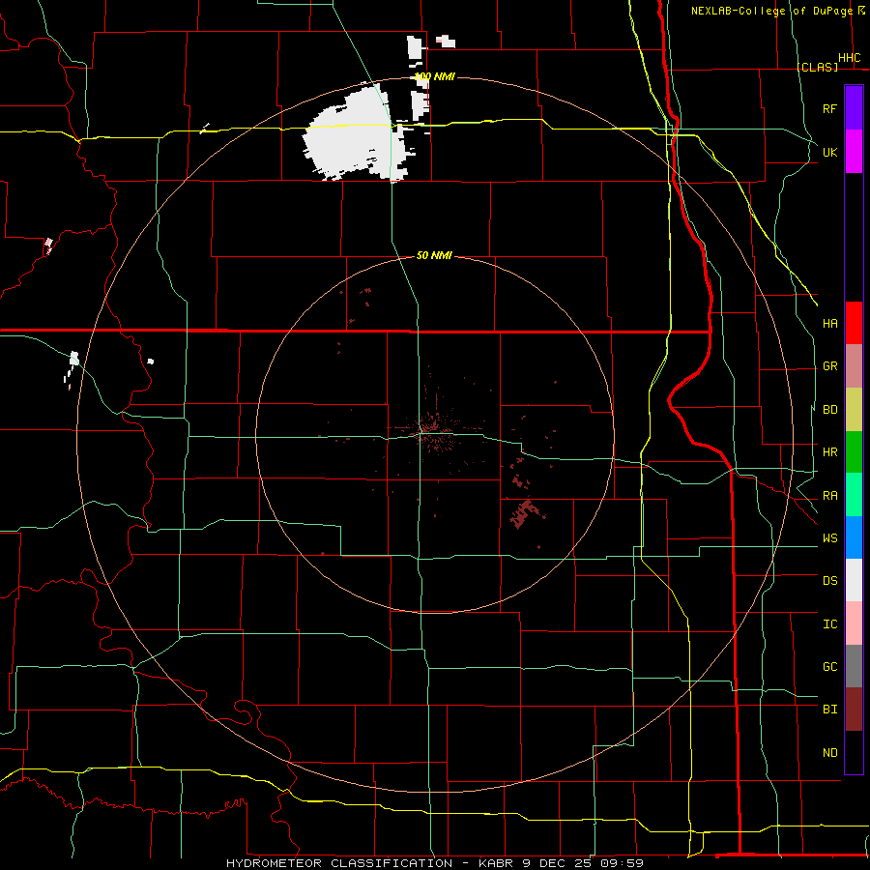The height and width of the screenshot is (870, 870).
Task: Click the HA legend label
Action: point(829,323)
